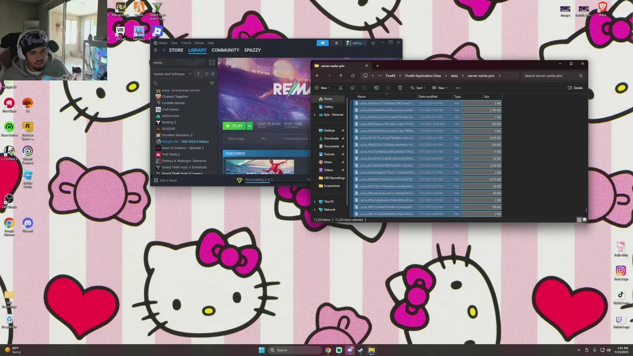This screenshot has height=356, width=633.
Task: Select Combat Master in the game list
Action: click(x=173, y=103)
